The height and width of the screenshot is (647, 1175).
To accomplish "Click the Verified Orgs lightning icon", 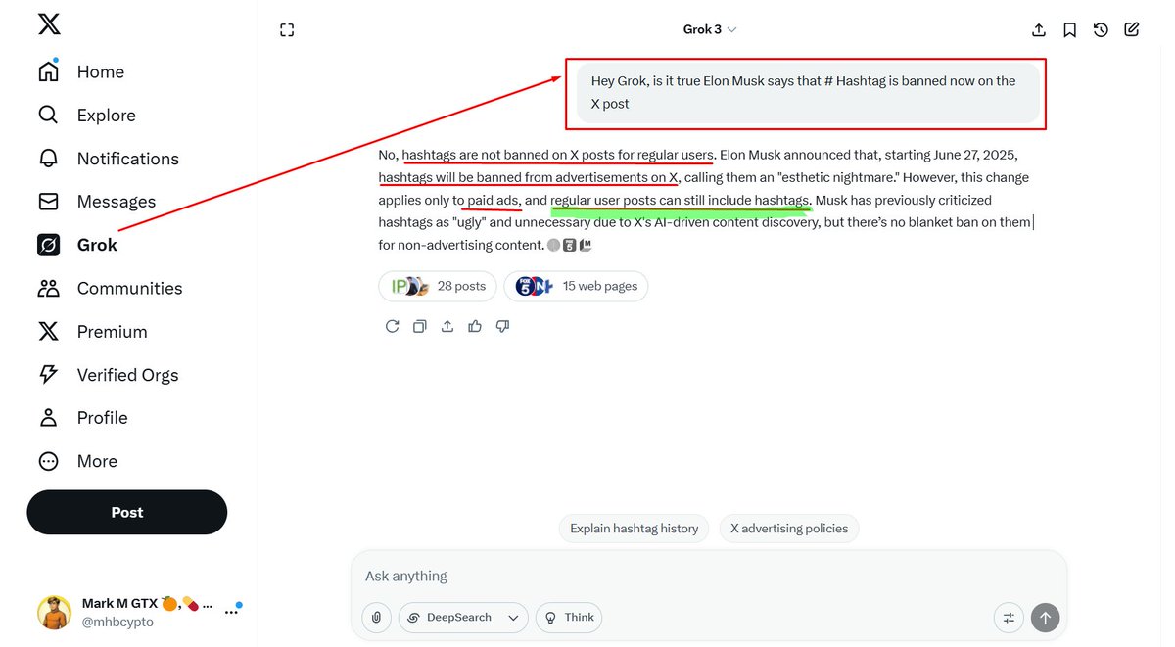I will (x=48, y=374).
